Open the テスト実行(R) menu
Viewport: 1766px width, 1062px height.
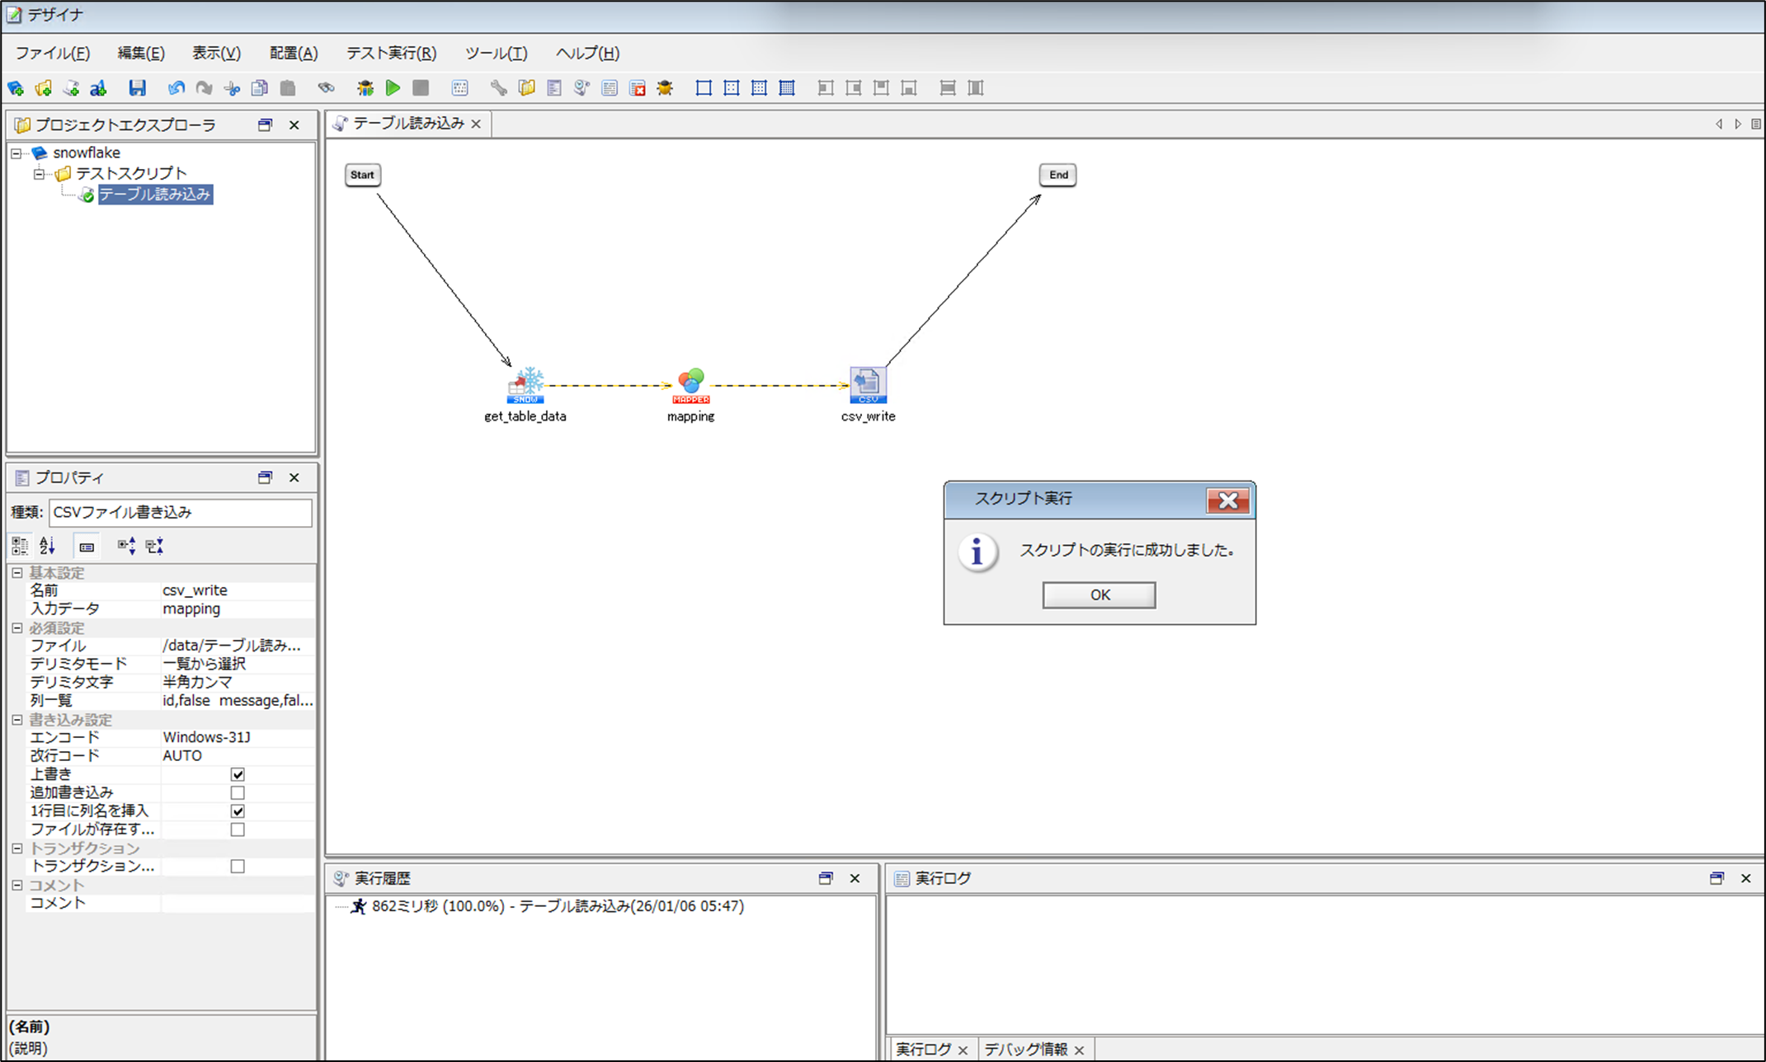(391, 54)
